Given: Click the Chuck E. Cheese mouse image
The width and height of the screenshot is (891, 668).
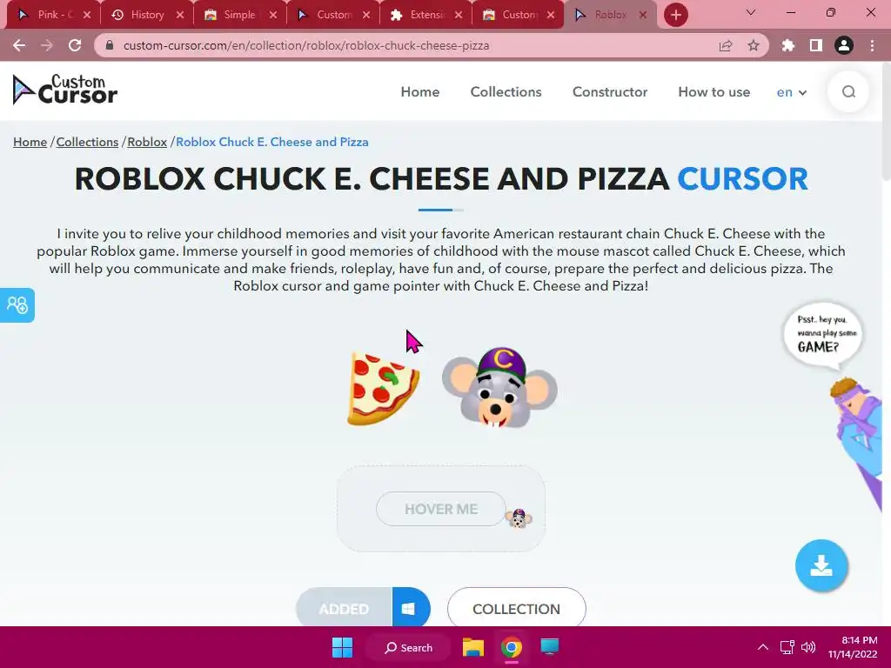Looking at the screenshot, I should (499, 388).
